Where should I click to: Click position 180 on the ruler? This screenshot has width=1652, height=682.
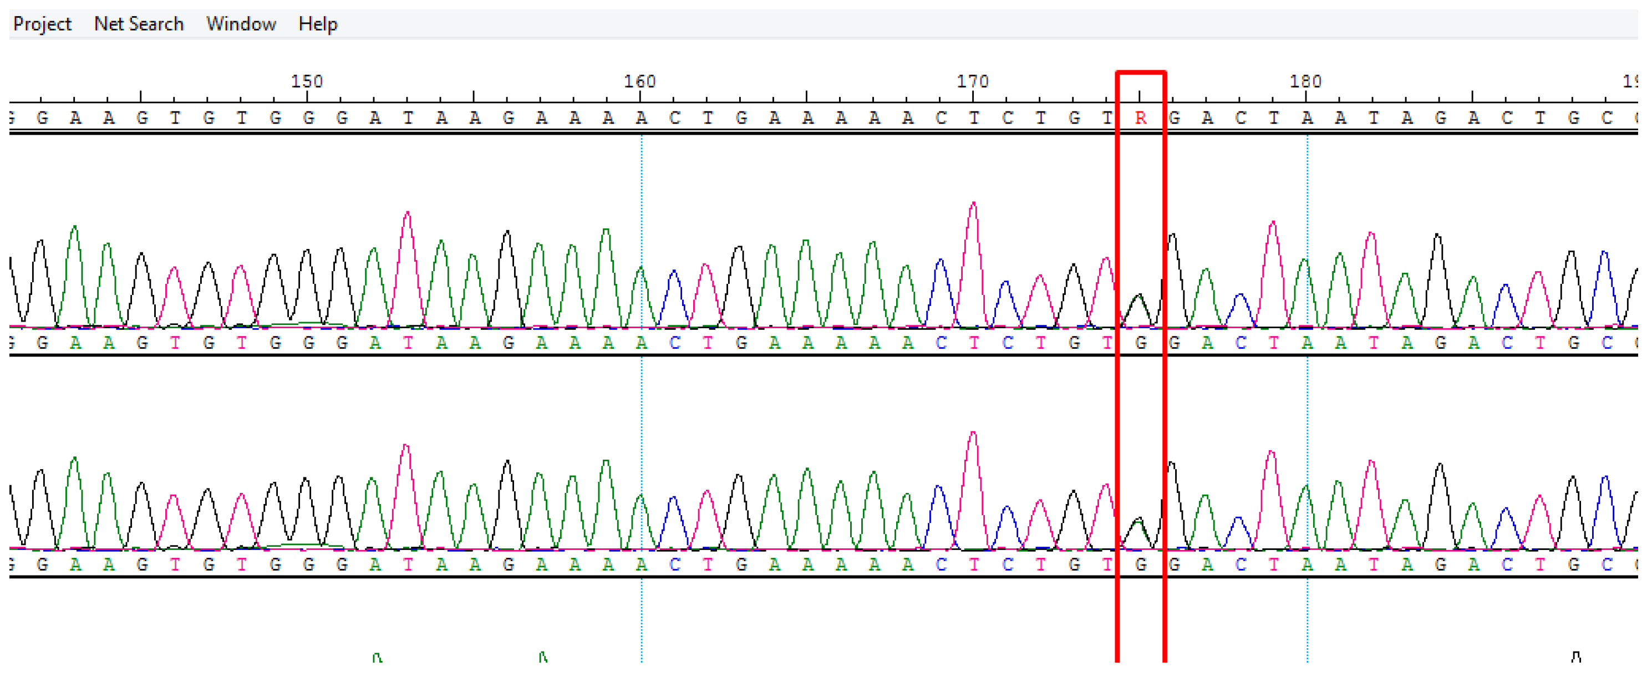coord(1306,82)
